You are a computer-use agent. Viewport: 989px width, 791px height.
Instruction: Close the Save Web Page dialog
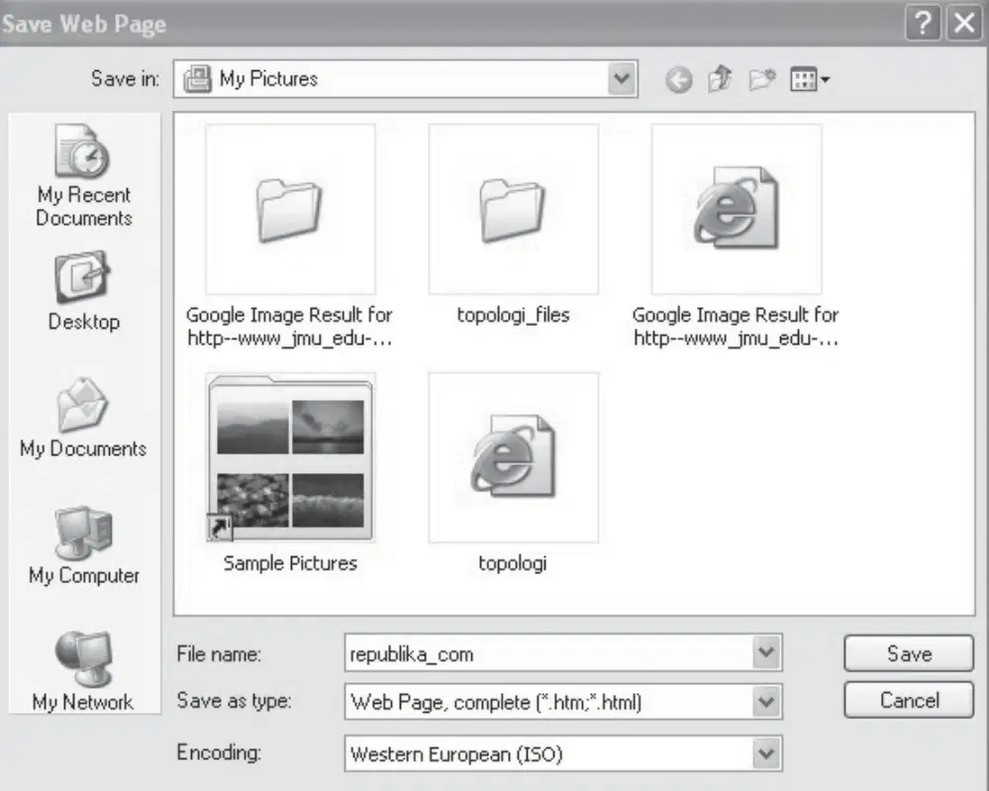click(964, 24)
